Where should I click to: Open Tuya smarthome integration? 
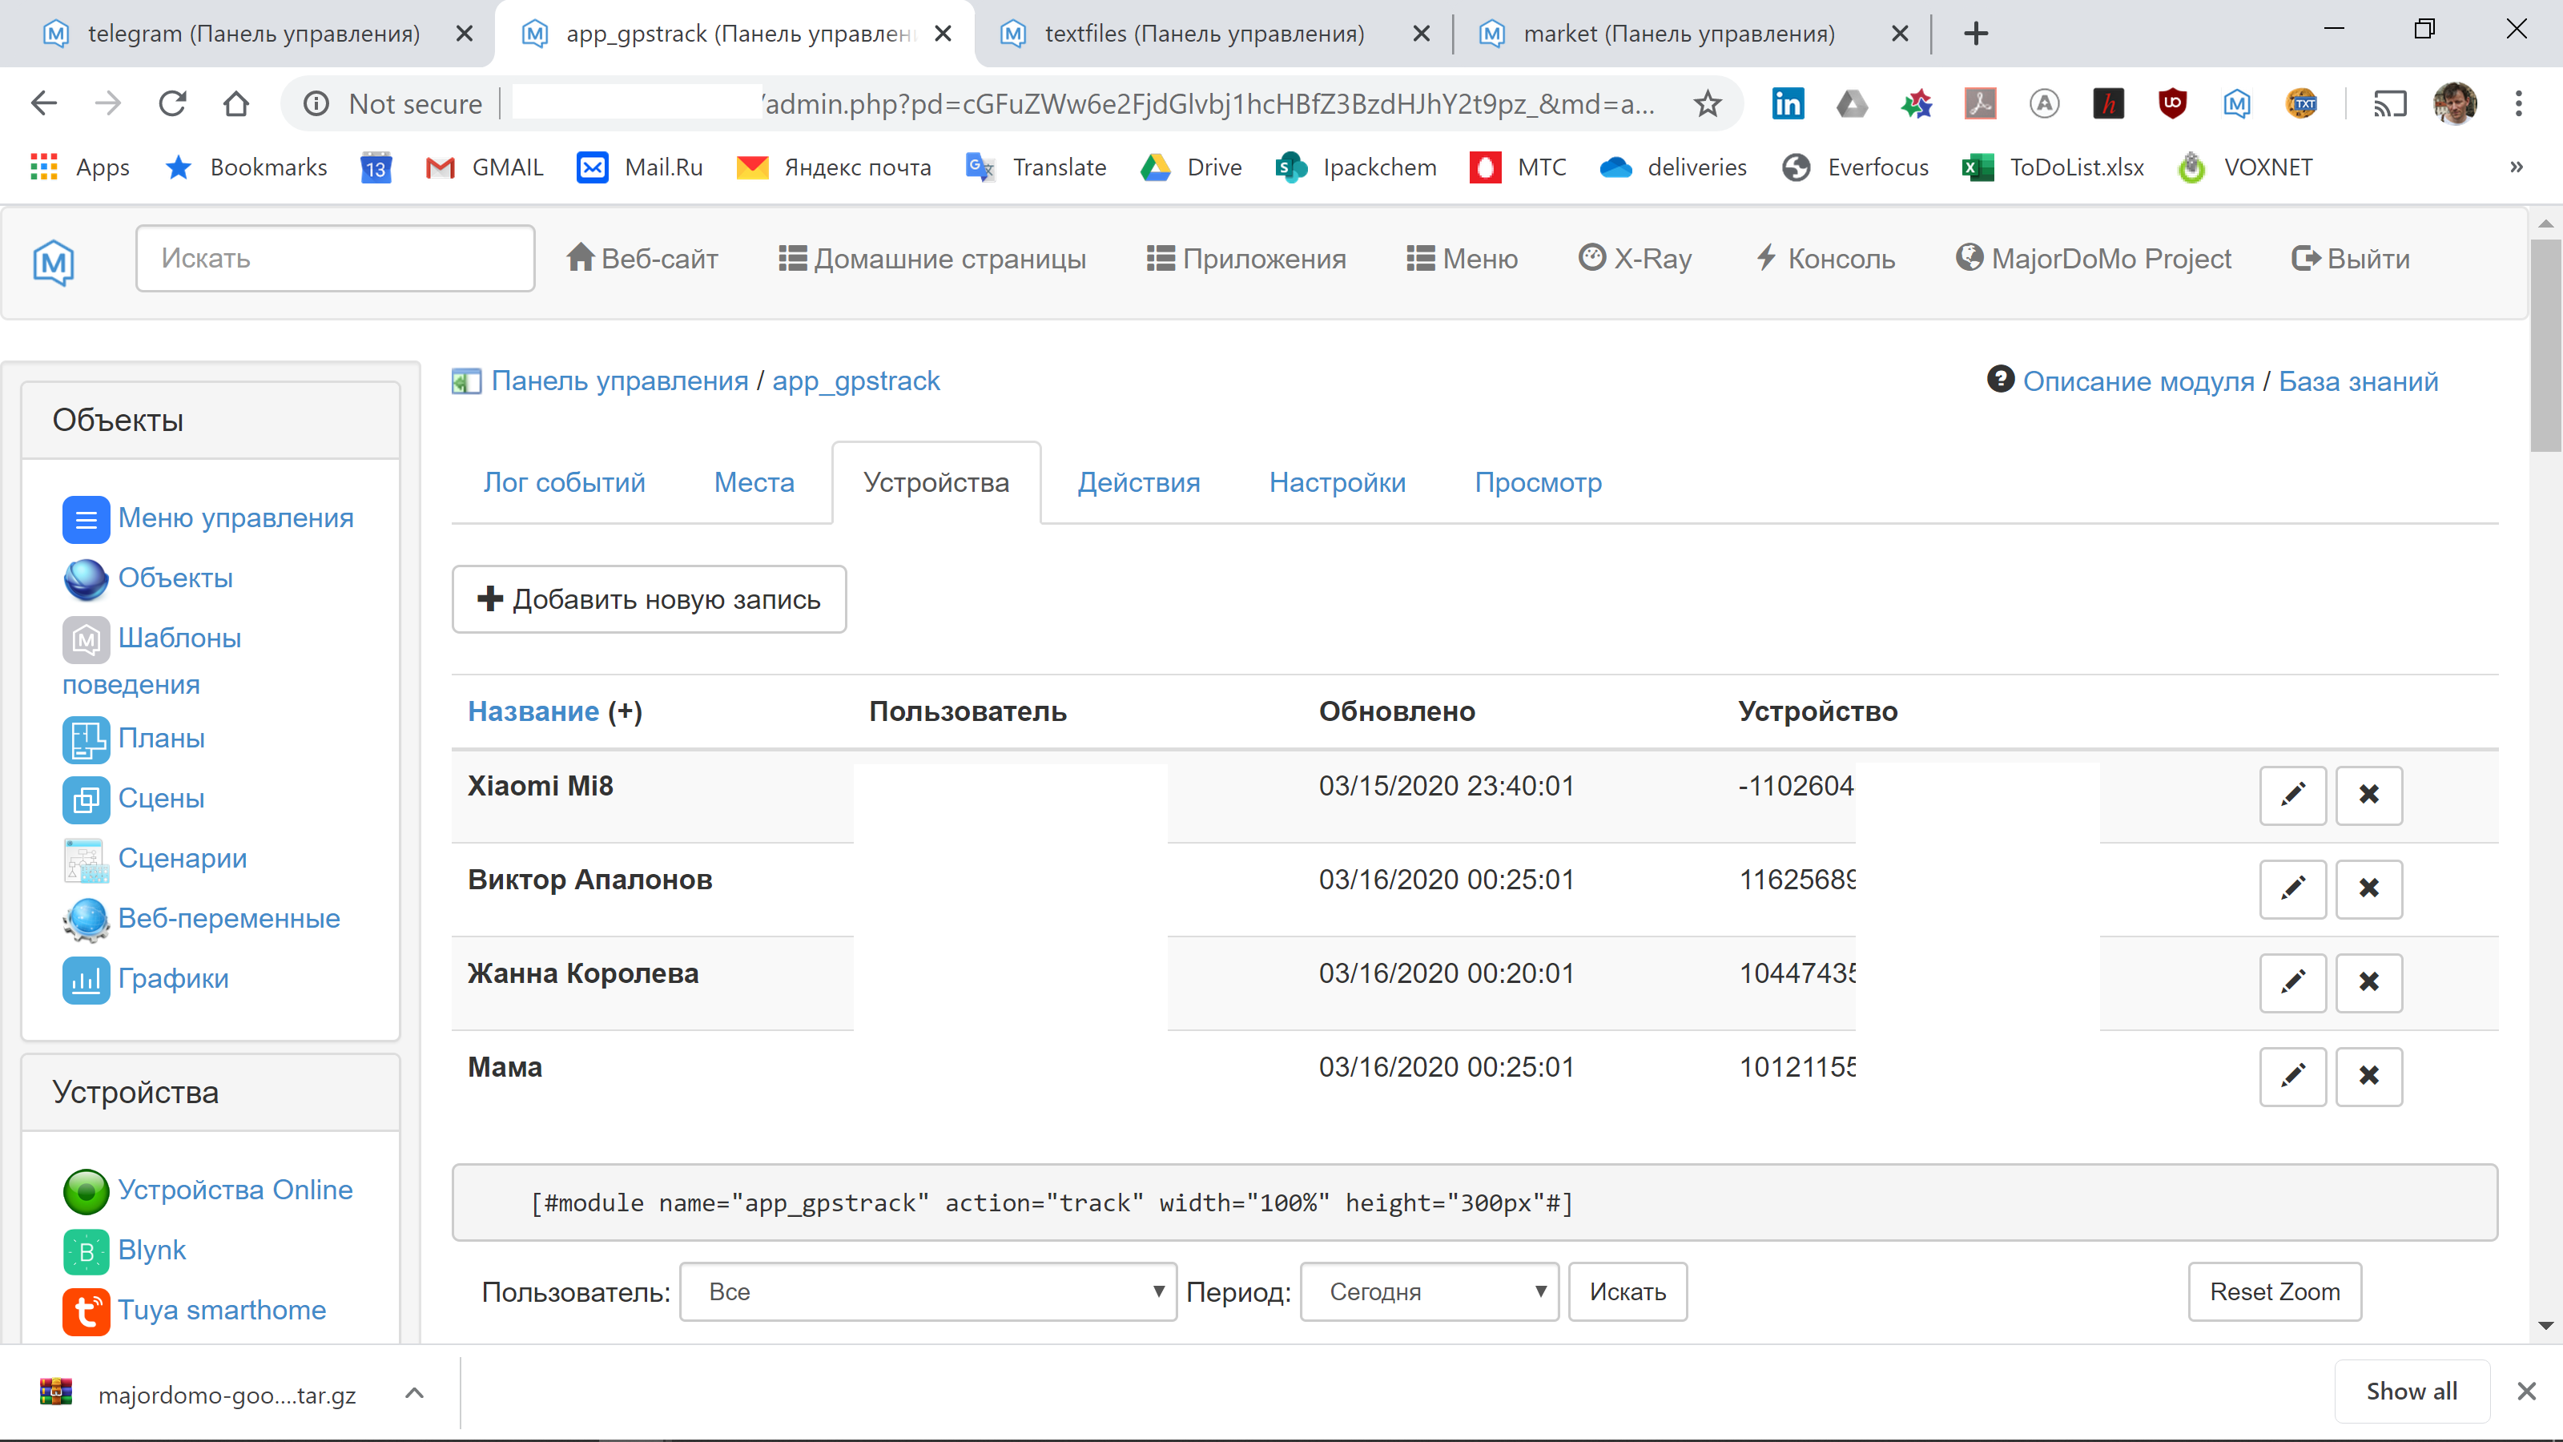tap(222, 1311)
